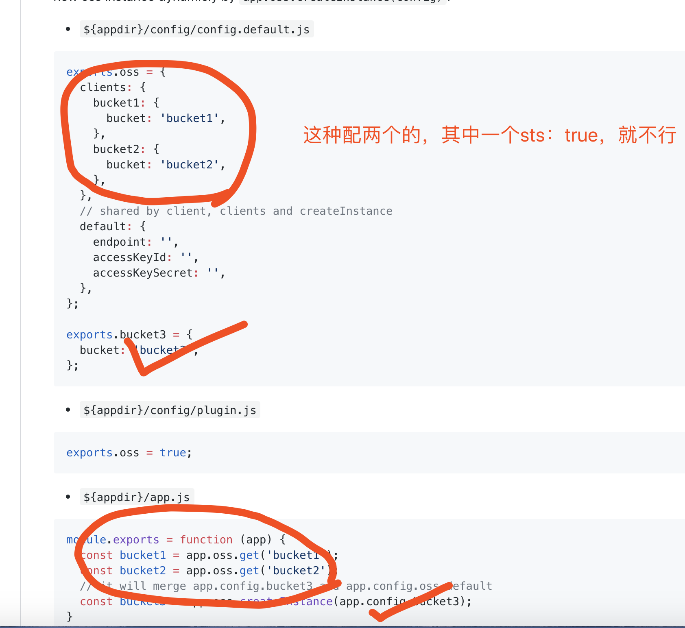Click the 'clients: {' code line

(x=113, y=87)
